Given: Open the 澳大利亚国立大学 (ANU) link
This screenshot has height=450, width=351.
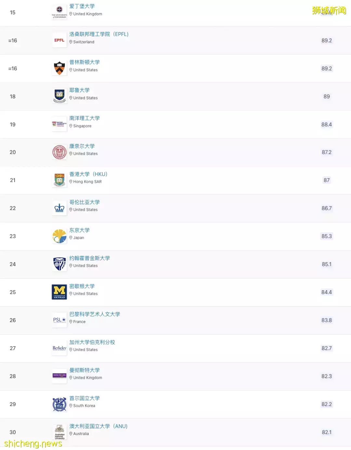Looking at the screenshot, I should point(98,426).
